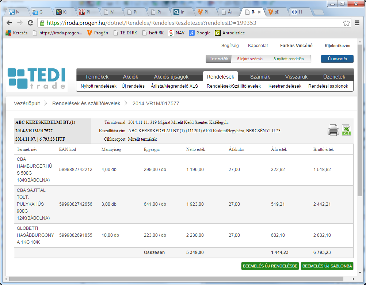
Task: Select EAN code 5999882742656
Action: coord(76,204)
